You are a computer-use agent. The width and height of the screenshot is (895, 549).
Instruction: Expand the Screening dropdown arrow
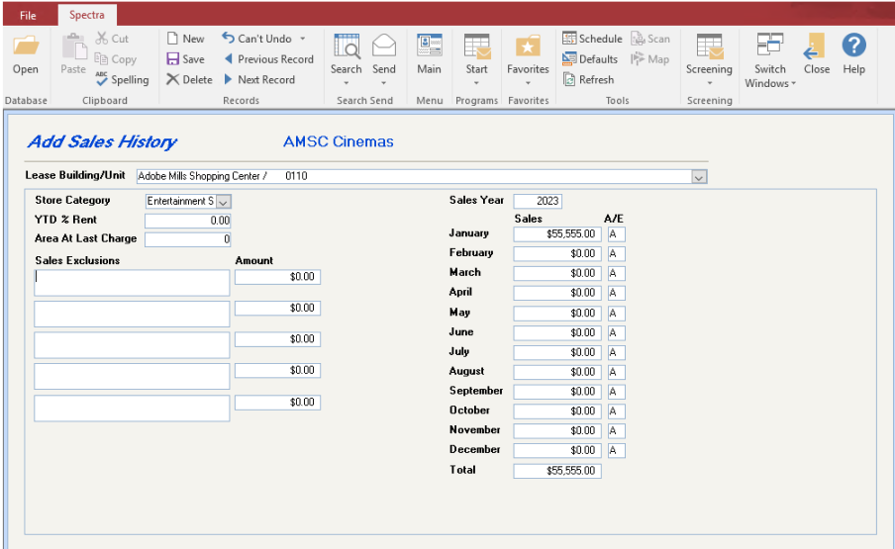[x=710, y=83]
